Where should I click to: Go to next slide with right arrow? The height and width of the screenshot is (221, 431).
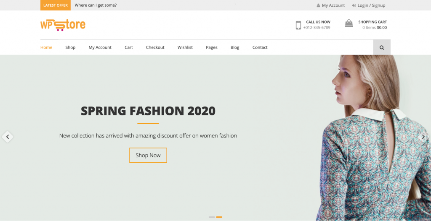(423, 137)
